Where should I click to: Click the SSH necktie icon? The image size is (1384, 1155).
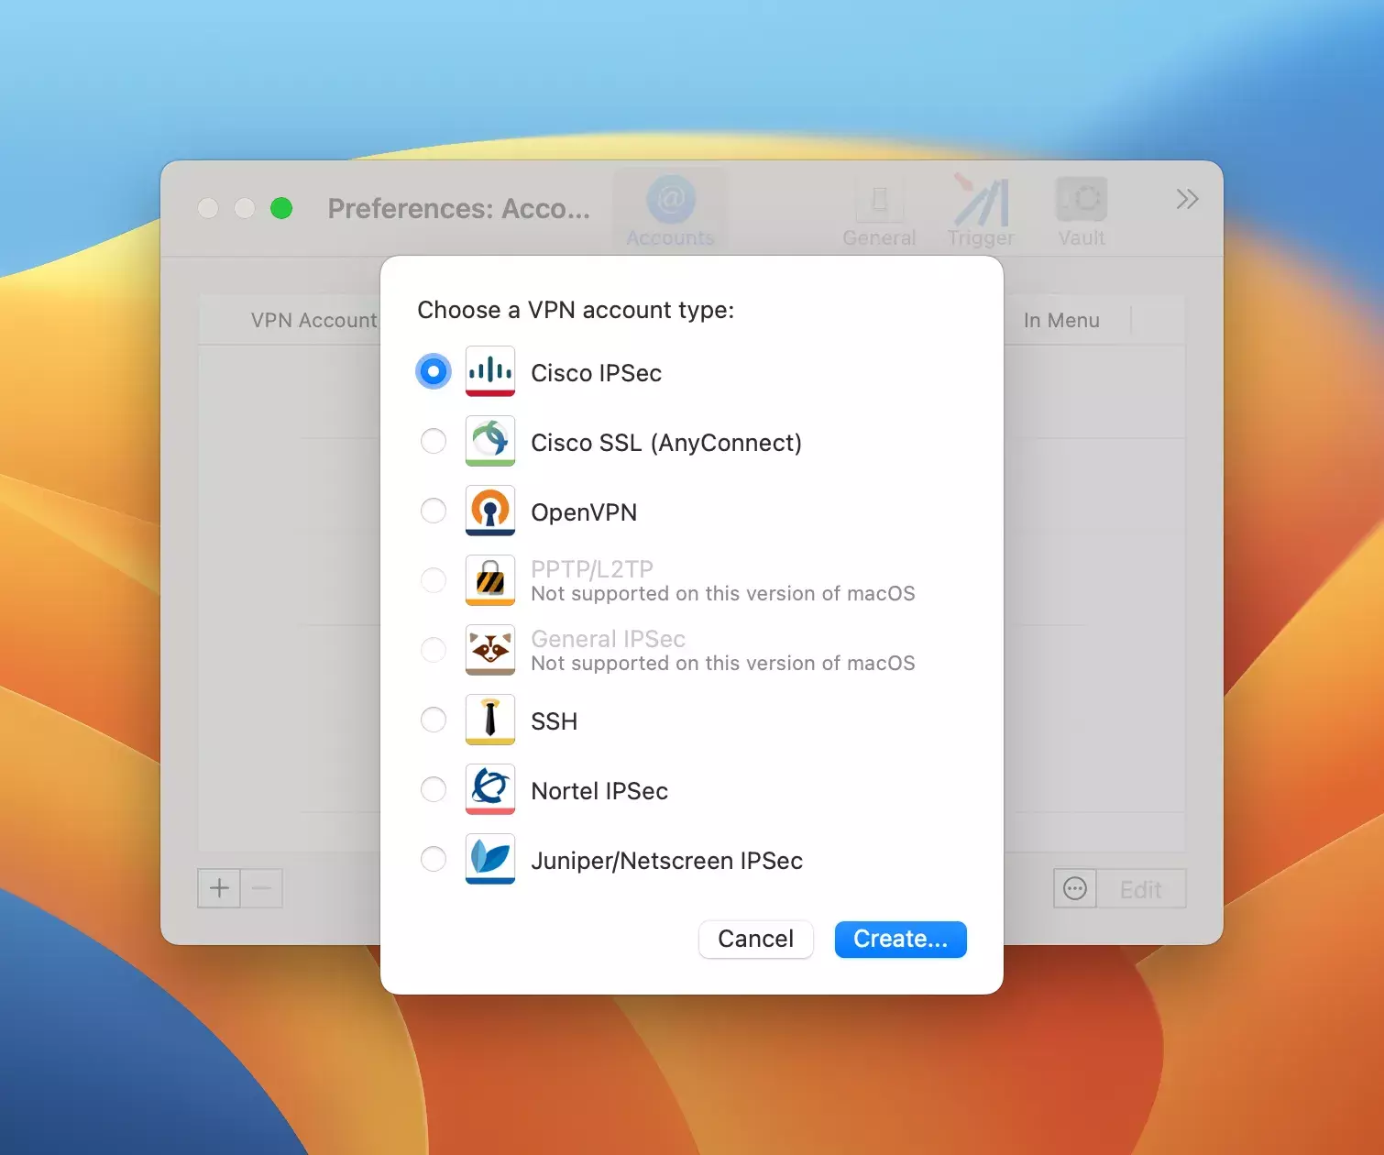tap(490, 720)
